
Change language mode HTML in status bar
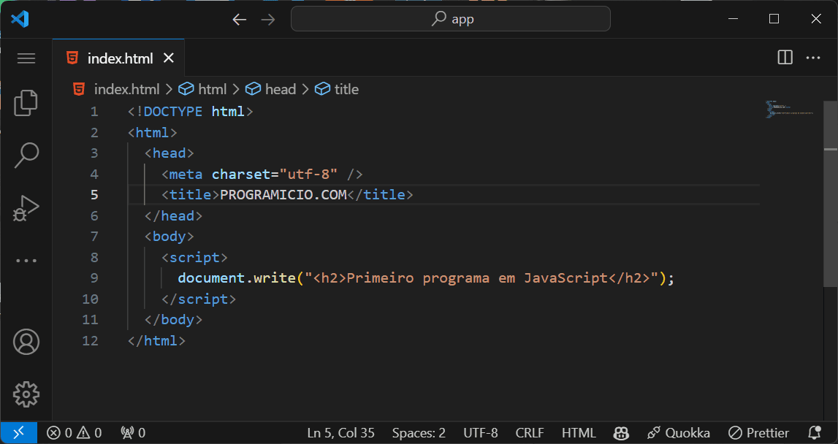pyautogui.click(x=579, y=433)
